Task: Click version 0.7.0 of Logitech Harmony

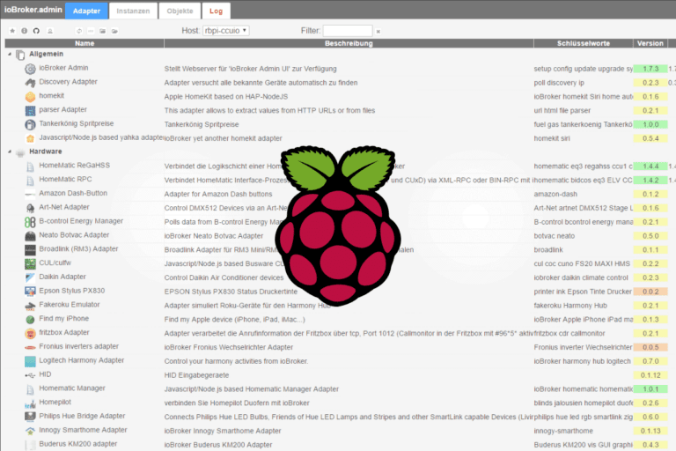Action: point(650,361)
